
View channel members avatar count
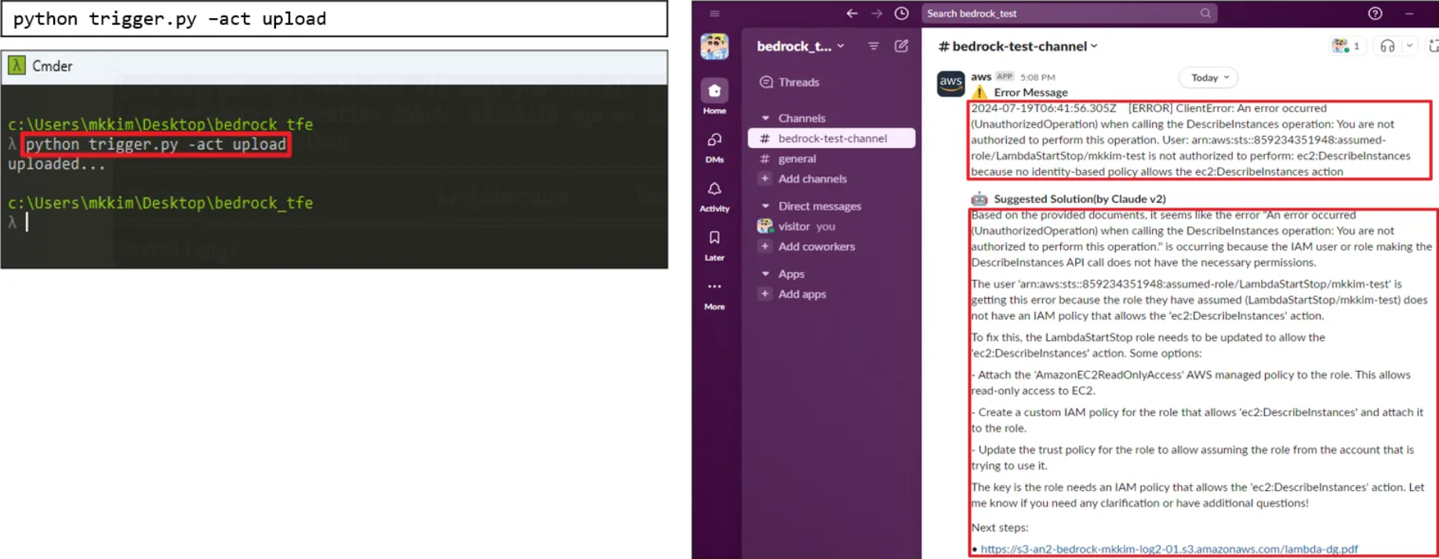(x=1346, y=46)
